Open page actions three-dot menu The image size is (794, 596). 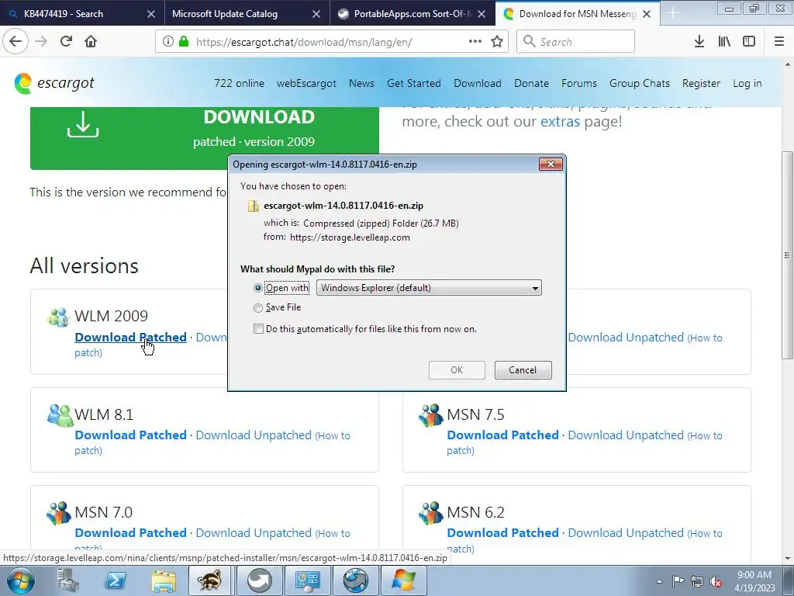click(475, 42)
